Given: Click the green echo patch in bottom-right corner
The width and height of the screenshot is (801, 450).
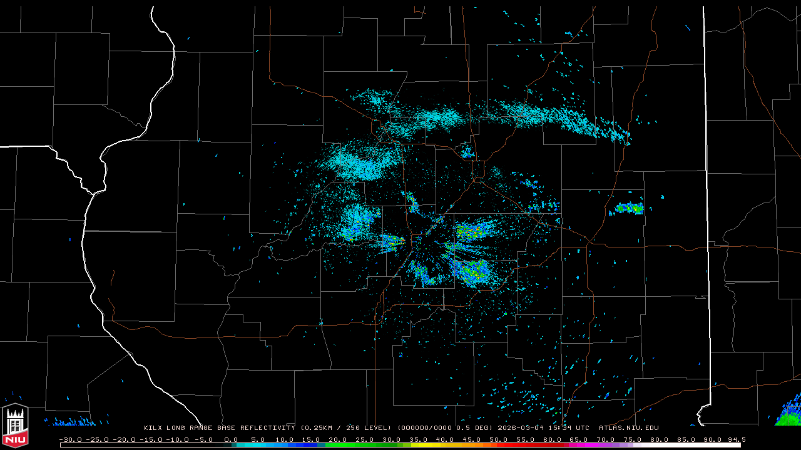Looking at the screenshot, I should click(790, 415).
